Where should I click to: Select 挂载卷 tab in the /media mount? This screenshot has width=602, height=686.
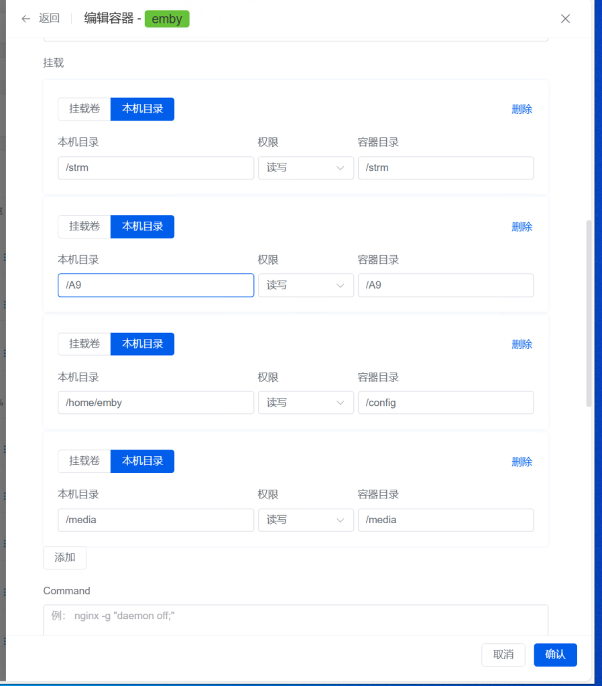[x=84, y=461]
